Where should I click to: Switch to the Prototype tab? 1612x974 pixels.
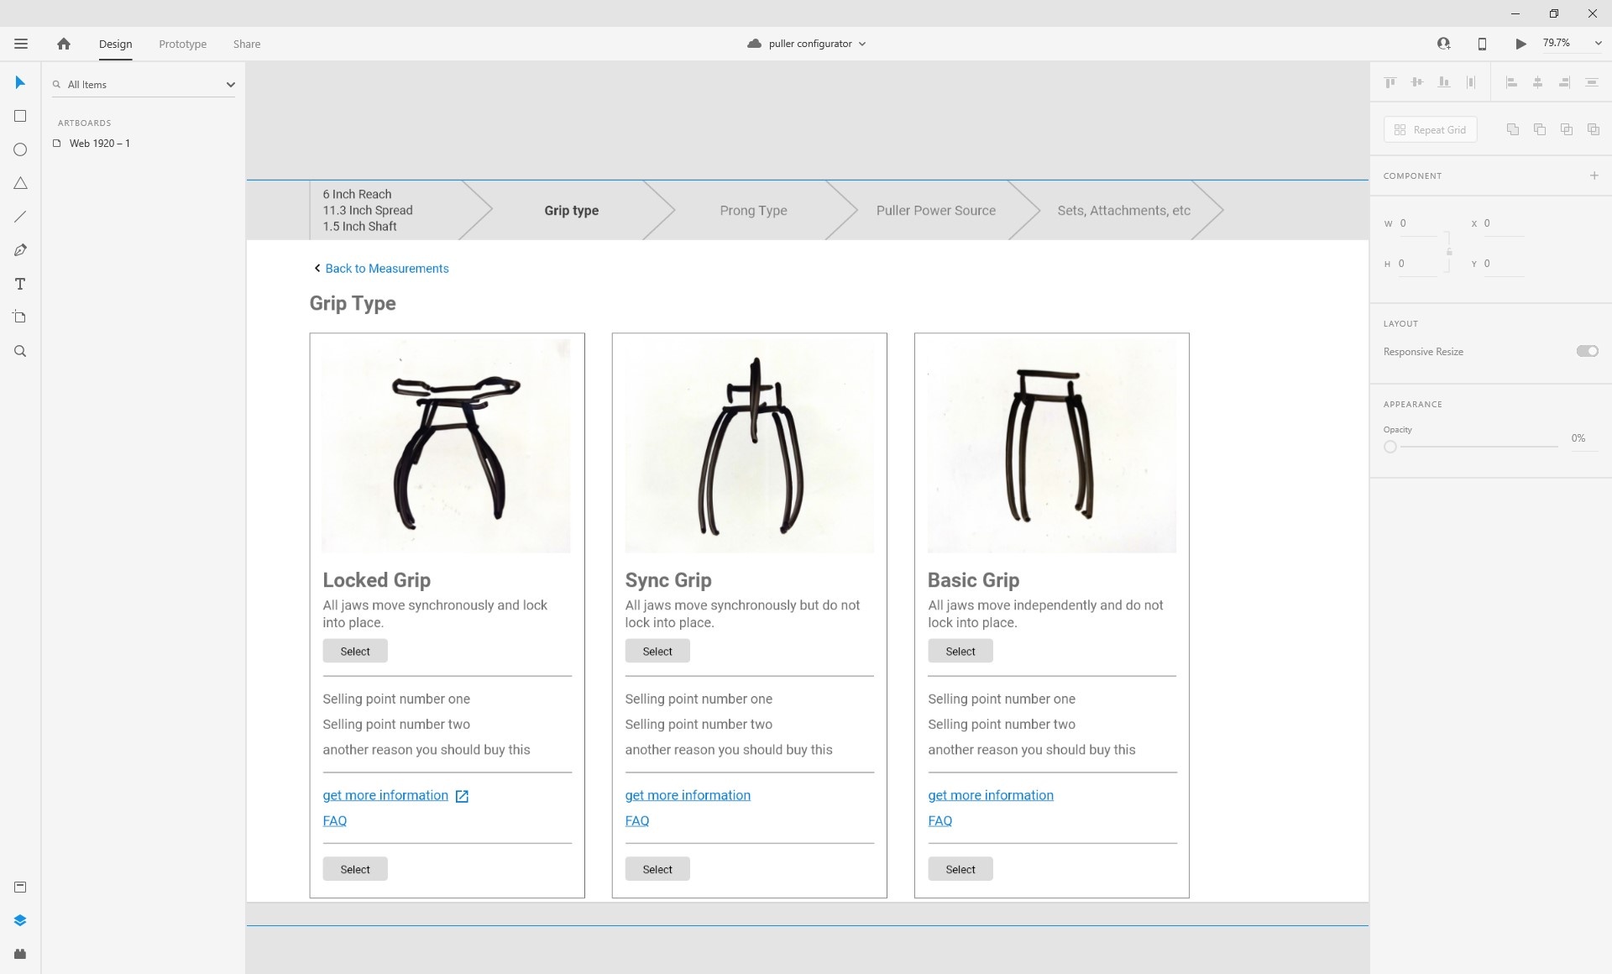pyautogui.click(x=182, y=44)
